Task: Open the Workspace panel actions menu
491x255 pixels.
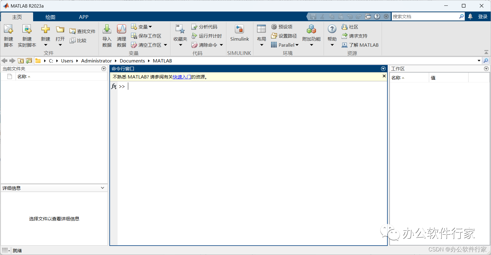Action: click(x=486, y=69)
